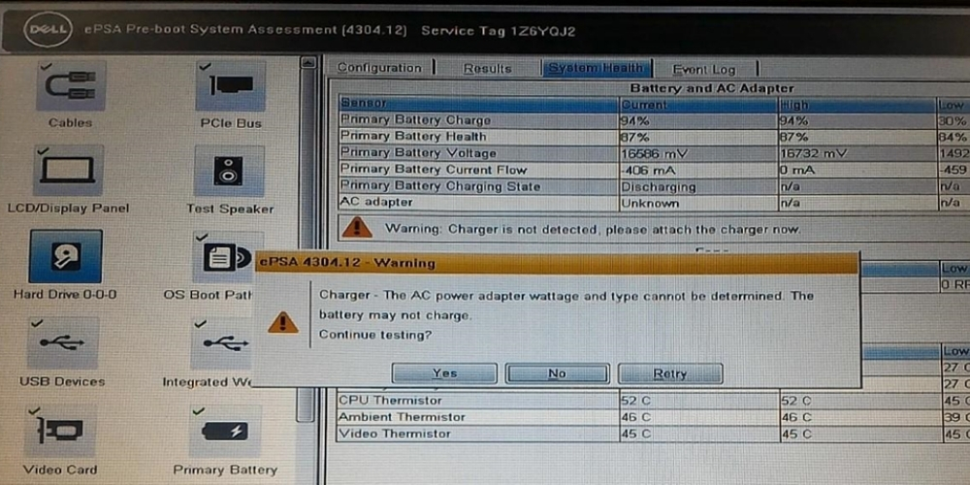Click the -406 mA current flow value
Screen dimensions: 970x485
[648, 170]
